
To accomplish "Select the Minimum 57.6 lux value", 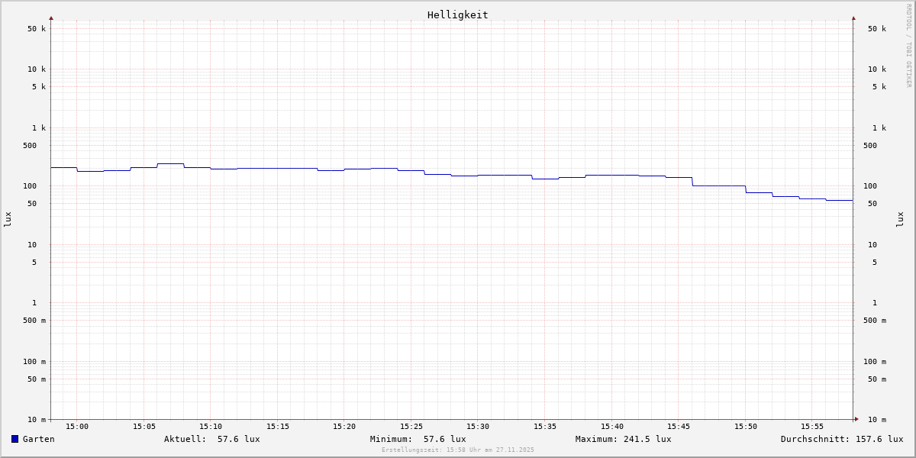I will (x=444, y=439).
